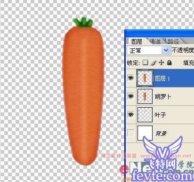194x182 pixels.
Task: Click the lock position move icon
Action: click(x=161, y=63)
